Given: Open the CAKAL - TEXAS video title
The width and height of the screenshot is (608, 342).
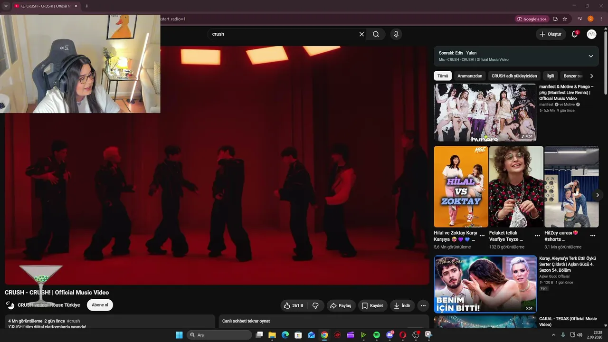Looking at the screenshot, I should click(x=568, y=322).
